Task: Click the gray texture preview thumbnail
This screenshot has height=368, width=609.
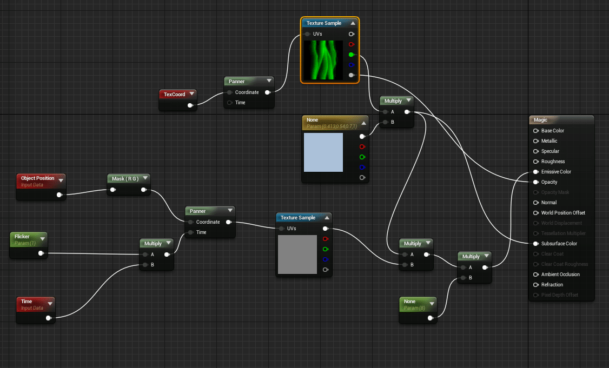Action: tap(297, 255)
